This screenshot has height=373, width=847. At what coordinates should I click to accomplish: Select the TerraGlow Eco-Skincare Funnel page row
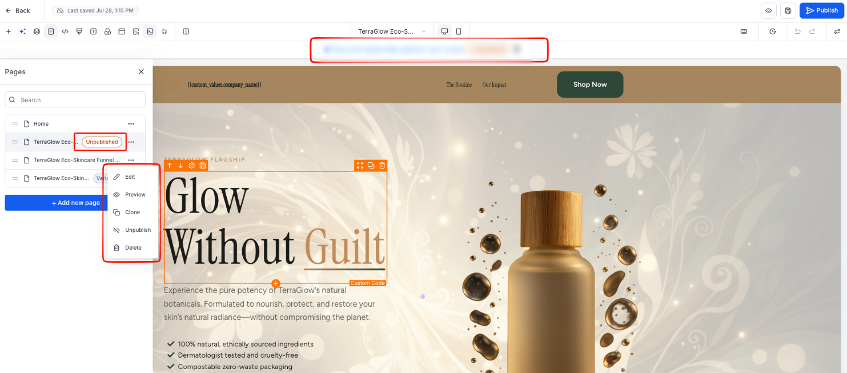[75, 161]
